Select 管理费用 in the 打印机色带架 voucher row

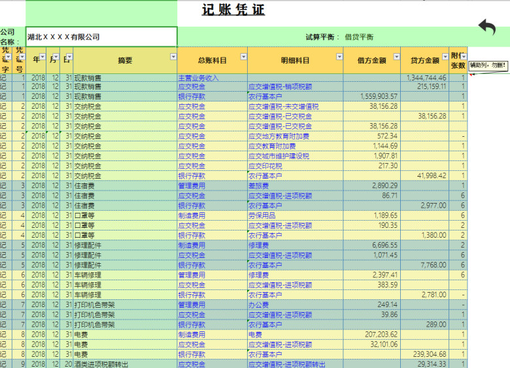(212, 305)
